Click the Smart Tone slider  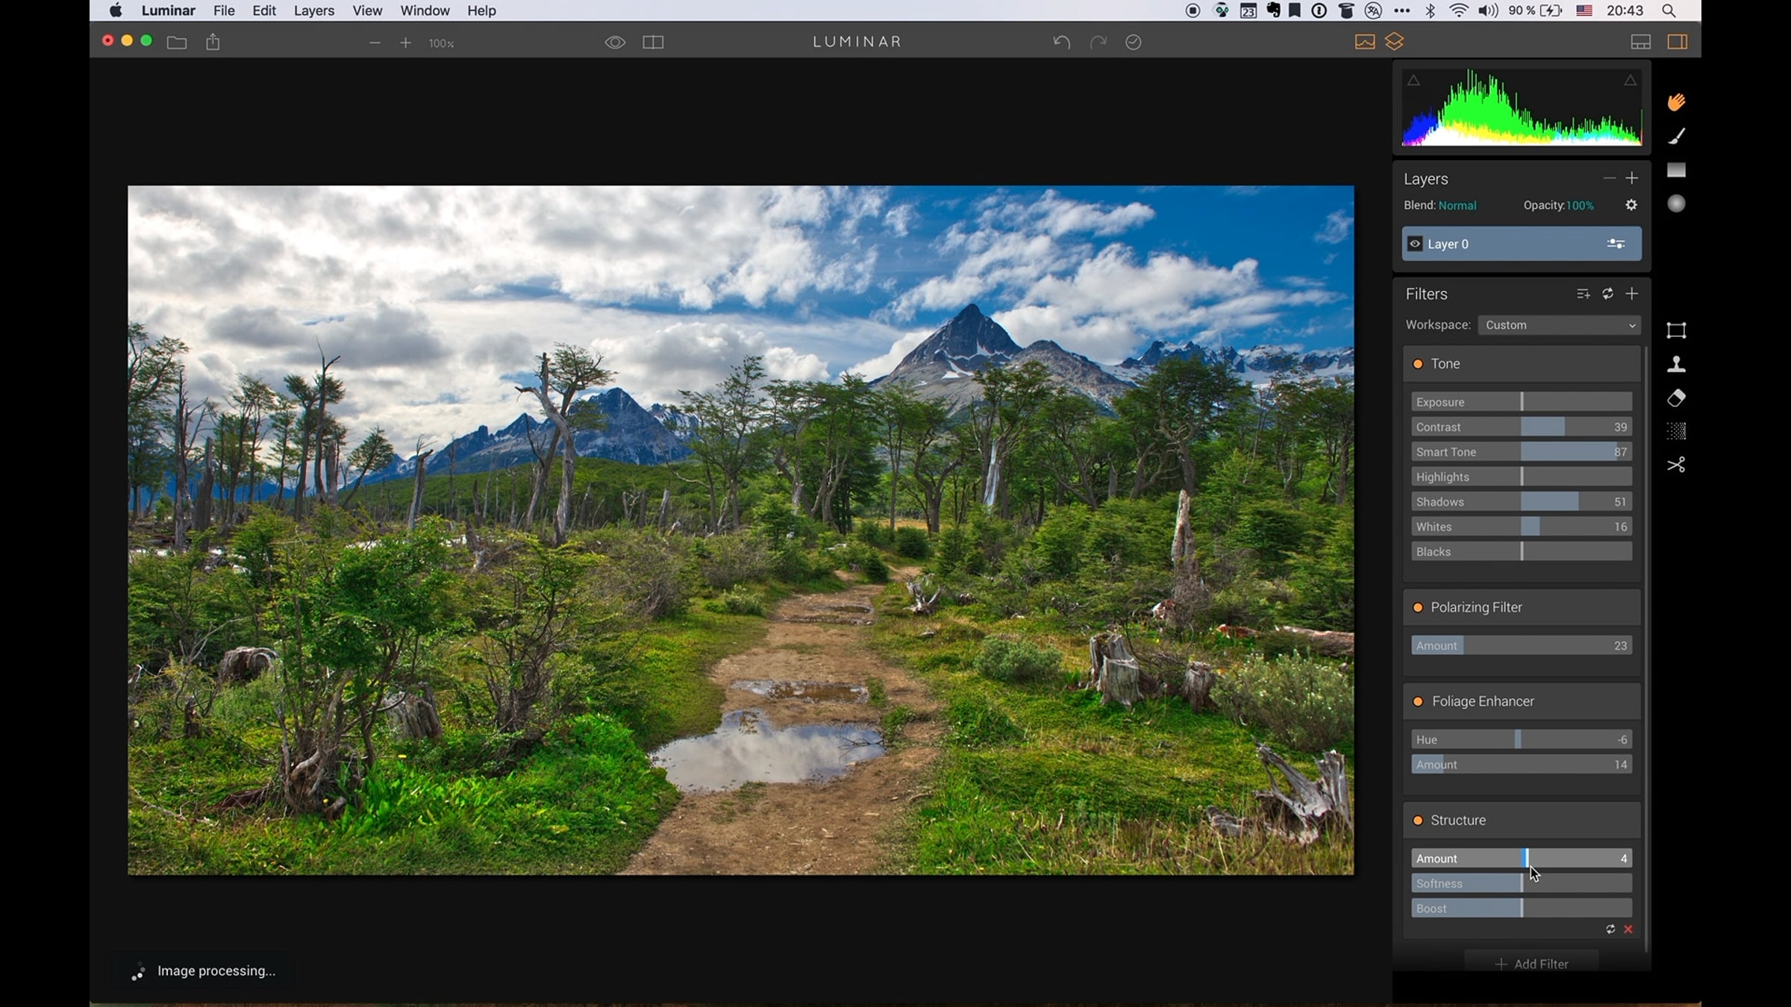click(x=1521, y=452)
